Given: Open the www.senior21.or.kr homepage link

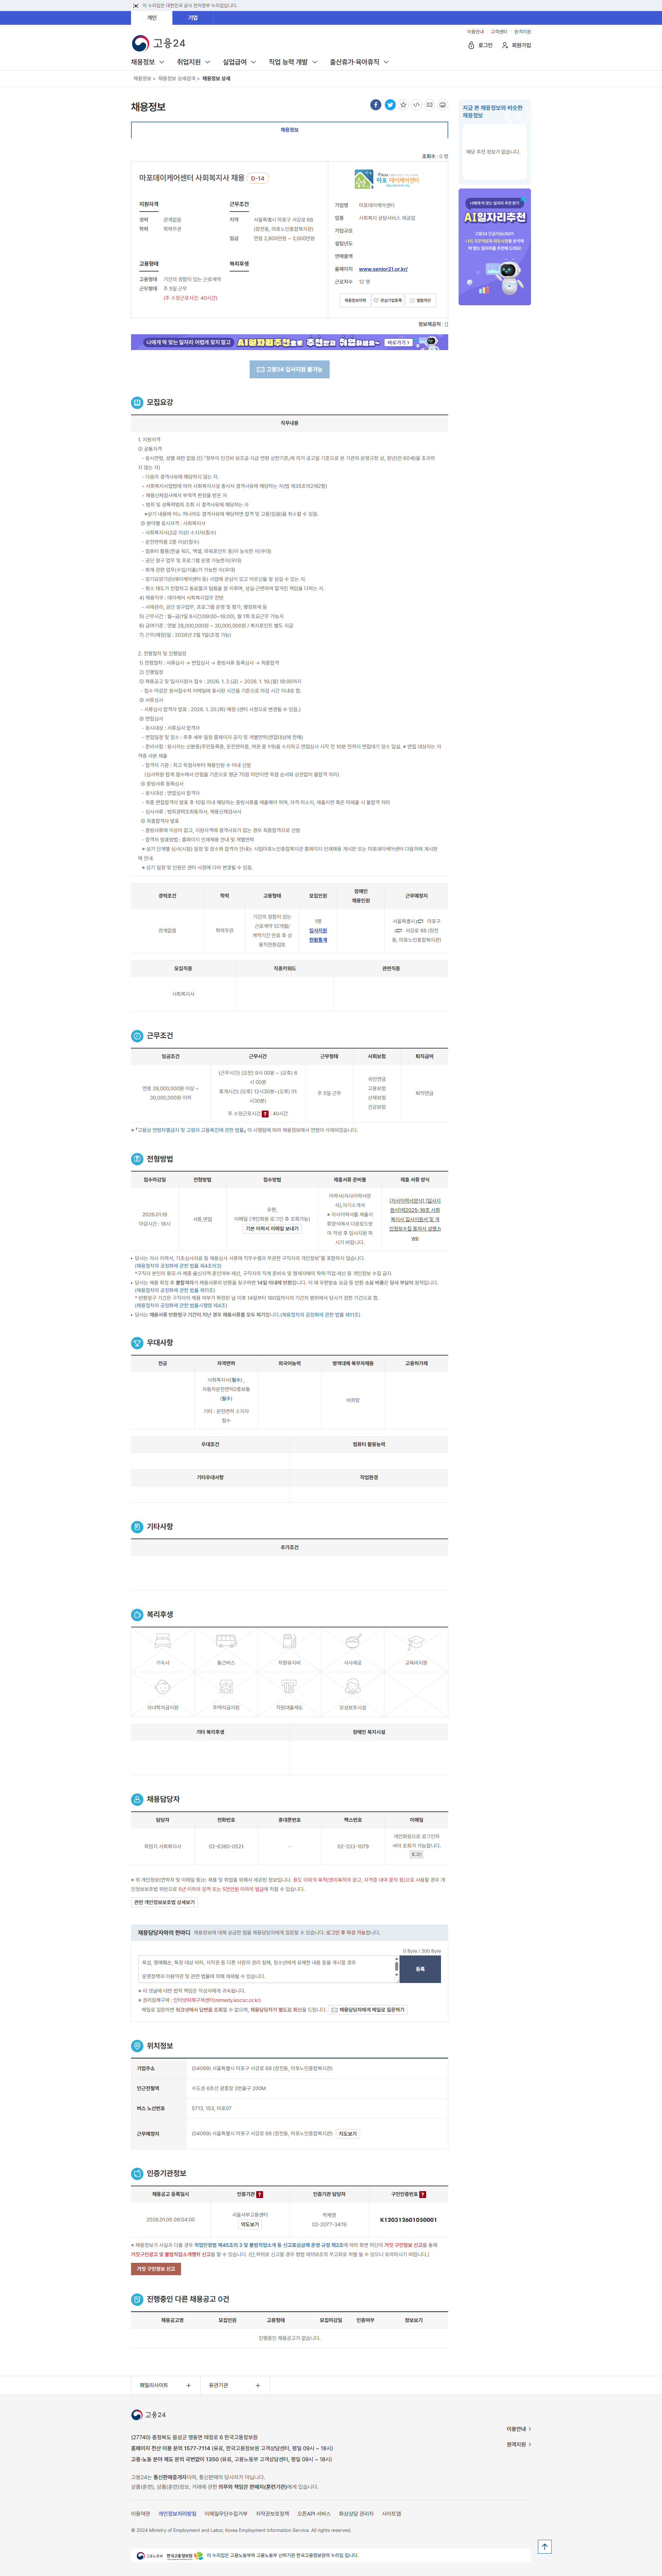Looking at the screenshot, I should (x=383, y=269).
